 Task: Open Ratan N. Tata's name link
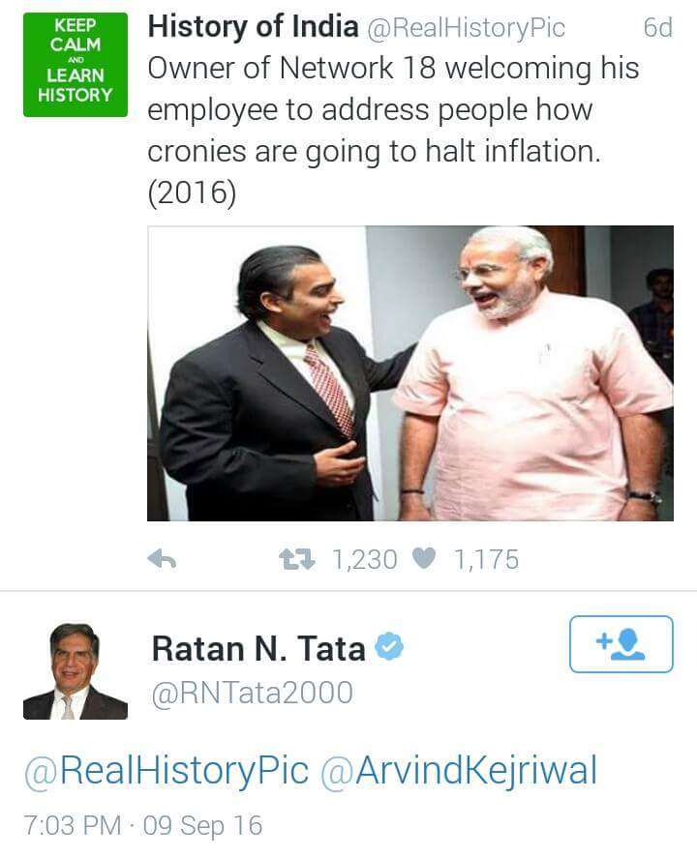[x=258, y=649]
